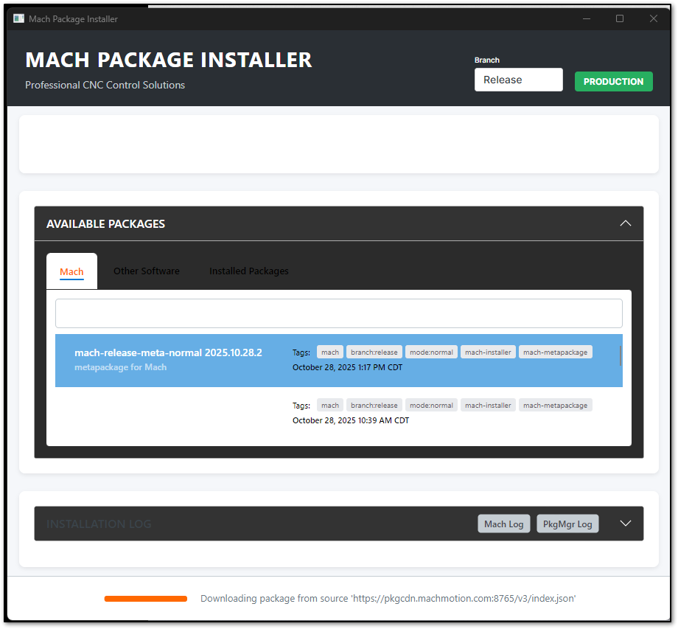Click 'Professional CNC Control Solutions' subtitle
The image size is (678, 629).
pyautogui.click(x=105, y=85)
